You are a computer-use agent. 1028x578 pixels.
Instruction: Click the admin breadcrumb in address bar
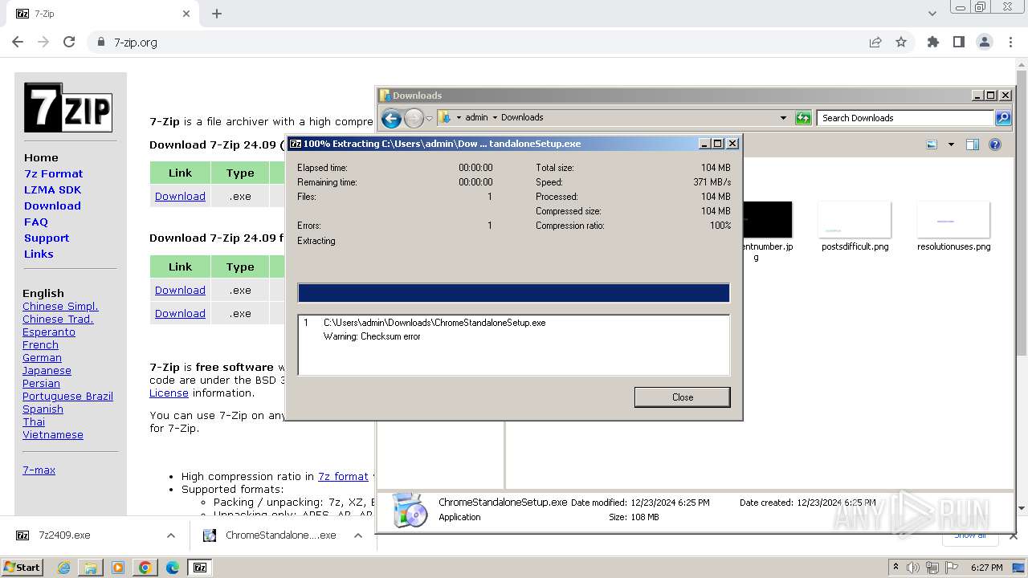point(476,117)
